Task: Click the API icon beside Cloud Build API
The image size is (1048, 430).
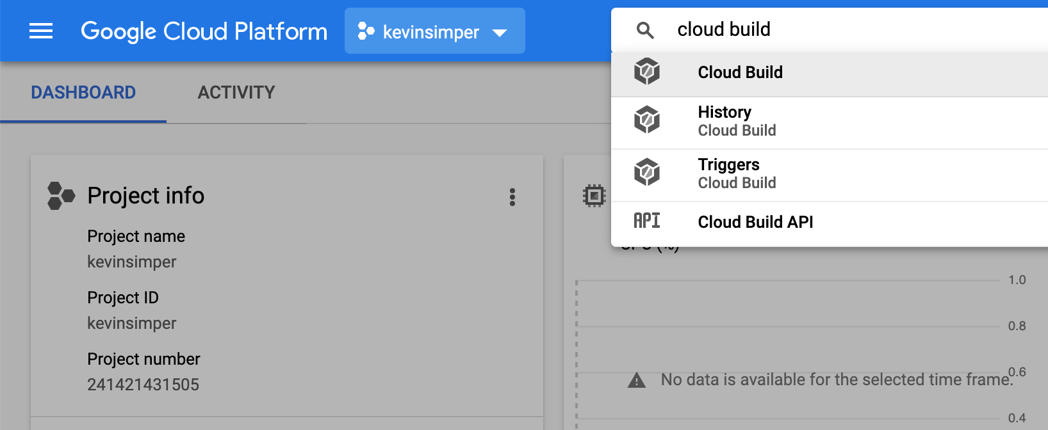Action: [x=647, y=221]
